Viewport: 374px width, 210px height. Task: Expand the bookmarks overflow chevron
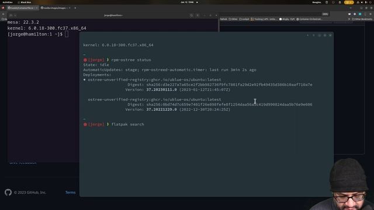point(349,19)
